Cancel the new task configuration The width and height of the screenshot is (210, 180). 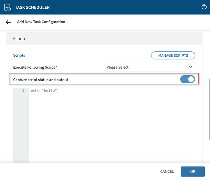pyautogui.click(x=167, y=171)
